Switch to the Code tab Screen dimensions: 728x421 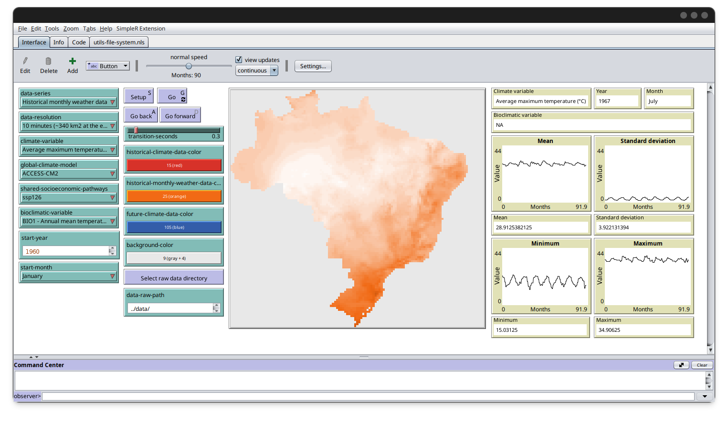coord(79,42)
